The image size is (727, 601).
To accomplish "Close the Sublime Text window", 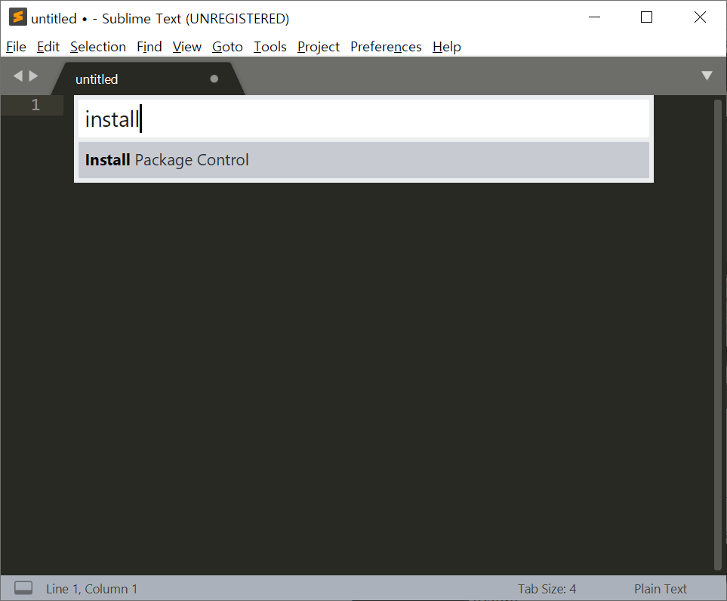I will click(x=700, y=17).
